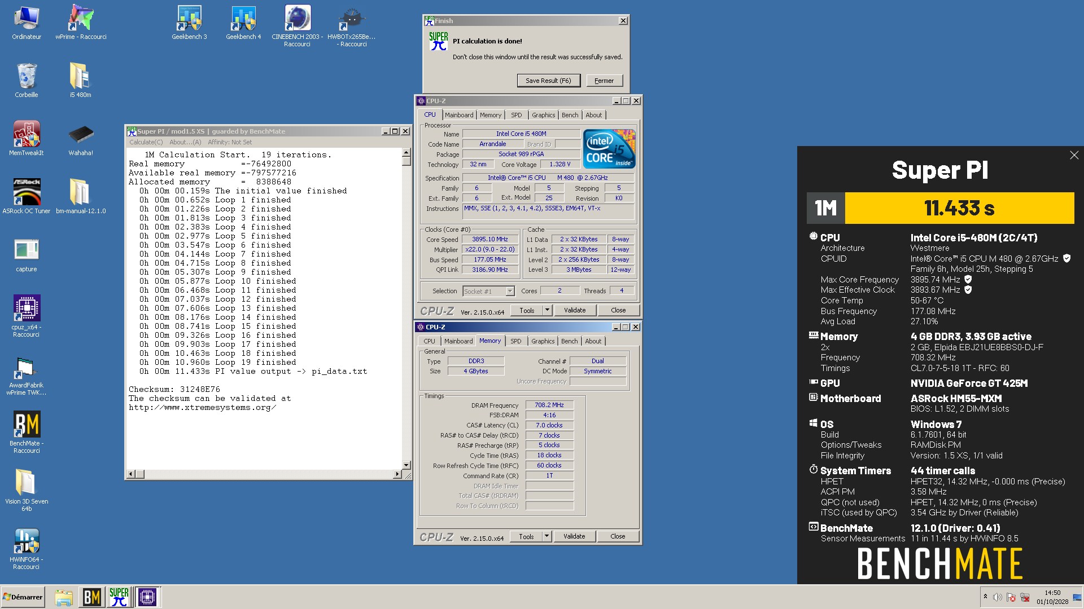This screenshot has width=1084, height=609.
Task: Open the Ordinateur desktop icon
Action: [x=27, y=23]
